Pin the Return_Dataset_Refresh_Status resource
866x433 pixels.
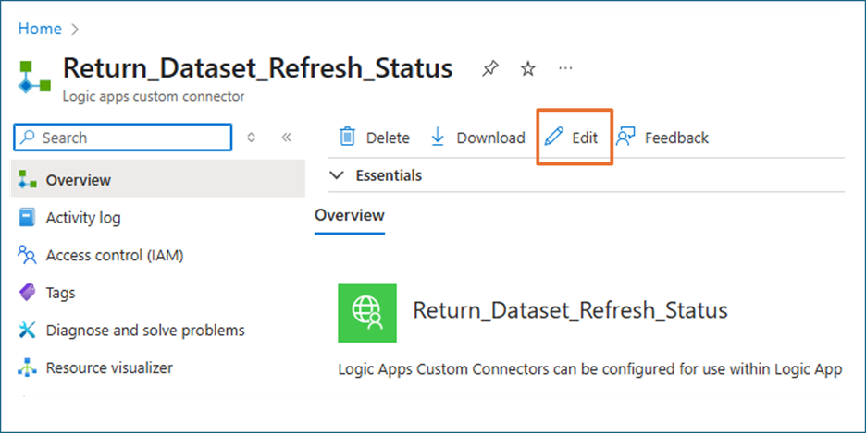click(x=489, y=68)
